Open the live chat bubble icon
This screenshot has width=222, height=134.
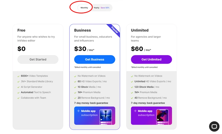point(214,126)
